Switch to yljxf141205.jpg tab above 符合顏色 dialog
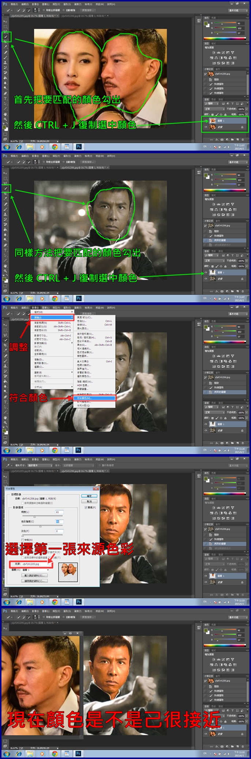251x759 pixels. (x=34, y=471)
